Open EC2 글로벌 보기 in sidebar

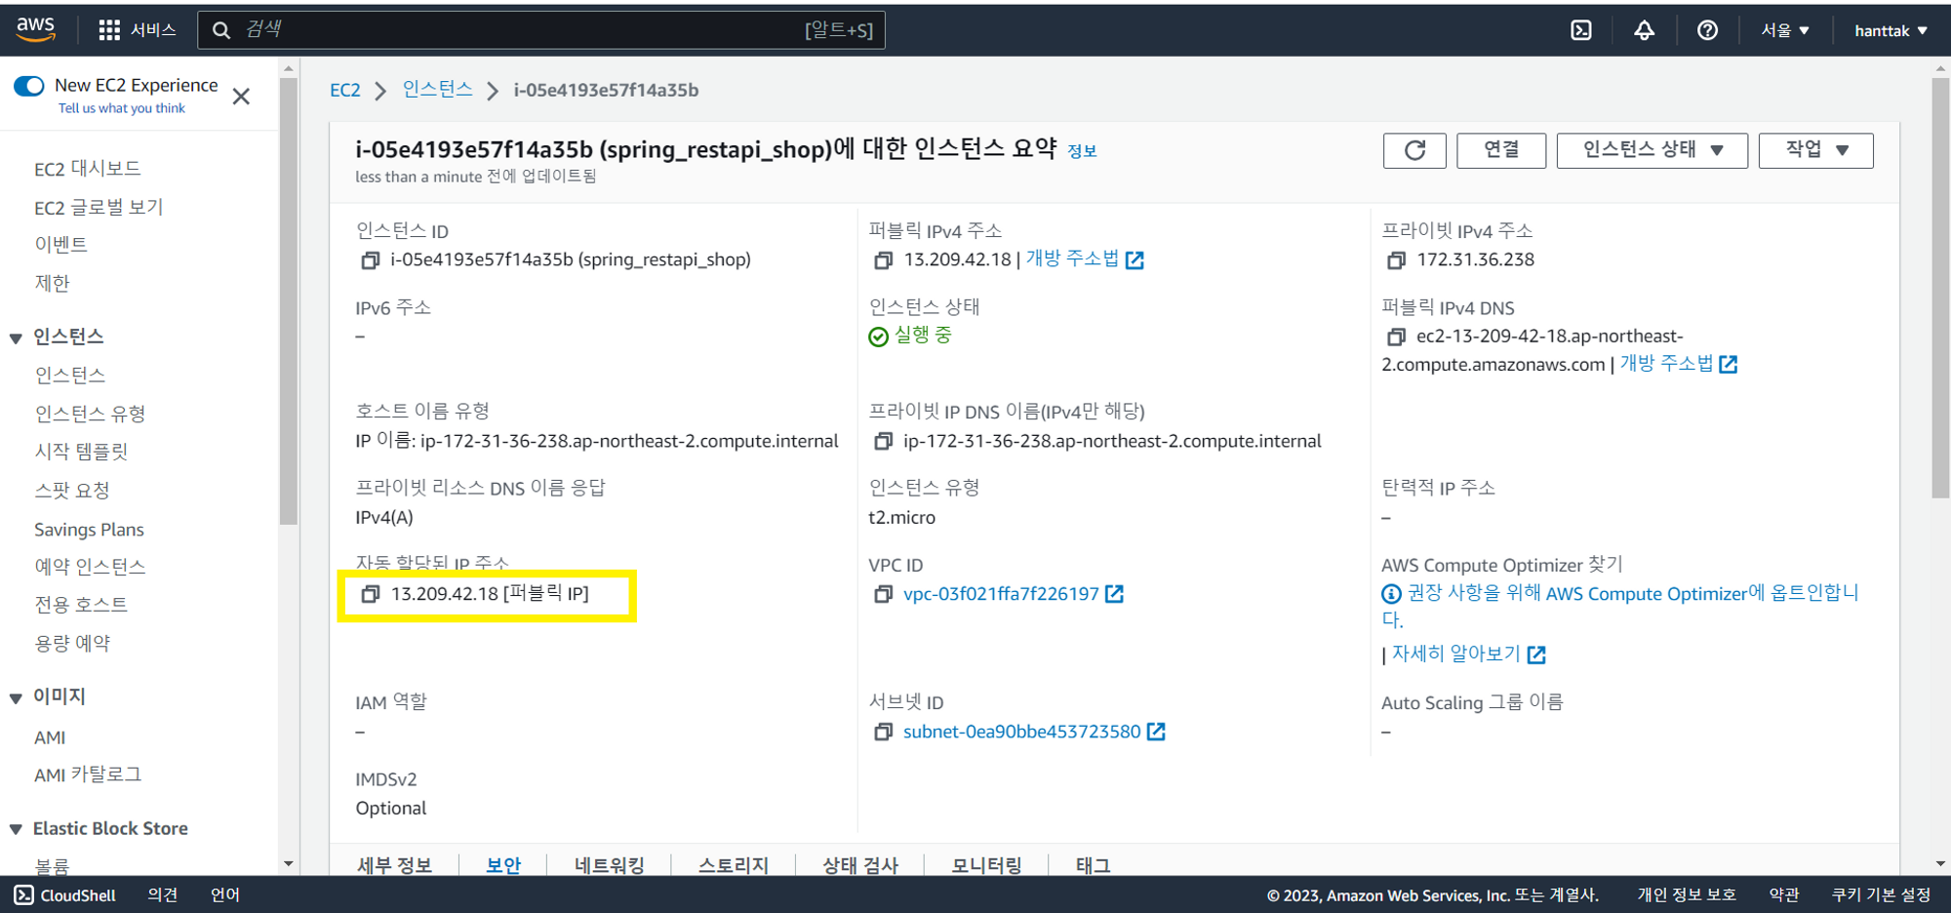pos(99,207)
